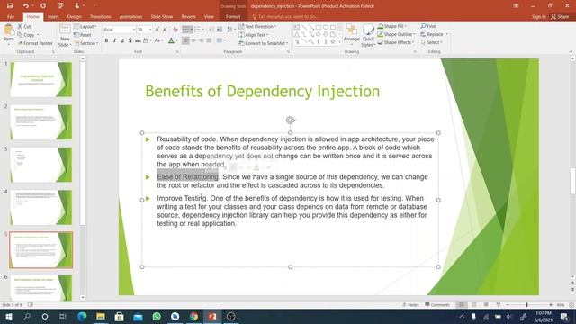The width and height of the screenshot is (576, 324).
Task: Decrease list indent level
Action: tap(211, 30)
